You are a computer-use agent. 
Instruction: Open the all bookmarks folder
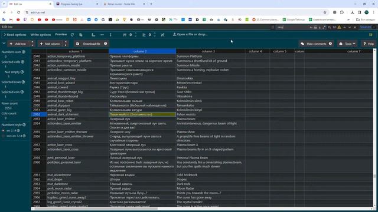[366, 19]
